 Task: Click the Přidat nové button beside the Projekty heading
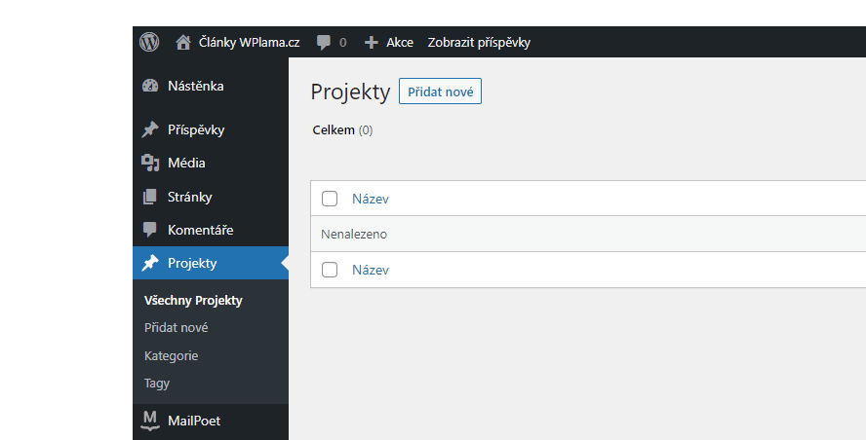pyautogui.click(x=440, y=92)
